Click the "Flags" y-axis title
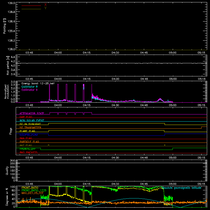210x210 pixels. click(x=11, y=131)
